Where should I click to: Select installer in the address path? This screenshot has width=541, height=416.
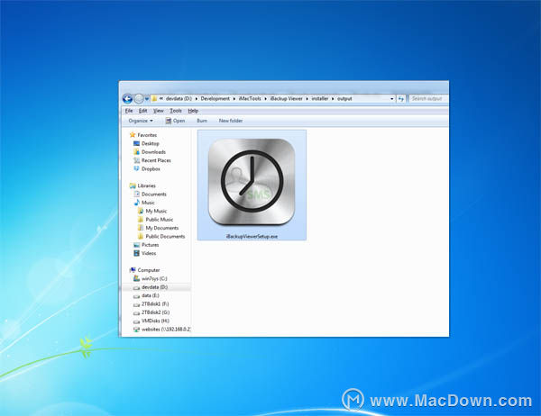pos(320,98)
